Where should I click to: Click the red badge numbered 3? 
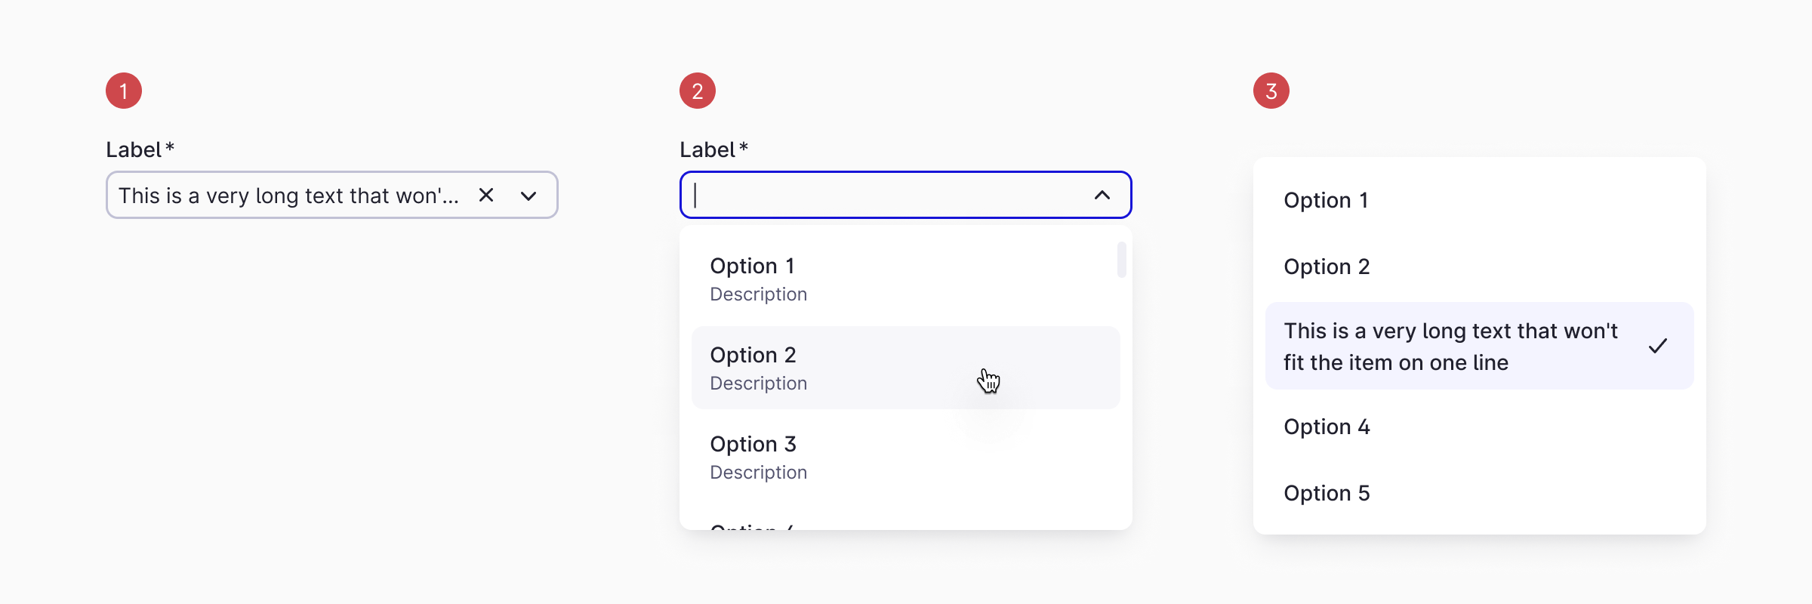(x=1271, y=89)
